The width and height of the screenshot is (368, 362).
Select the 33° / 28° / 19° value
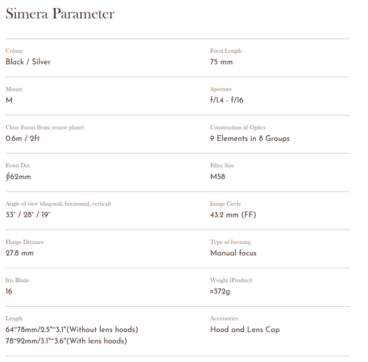(28, 215)
